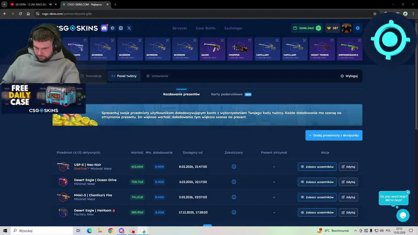Open the Facebook page icon

(113, 28)
